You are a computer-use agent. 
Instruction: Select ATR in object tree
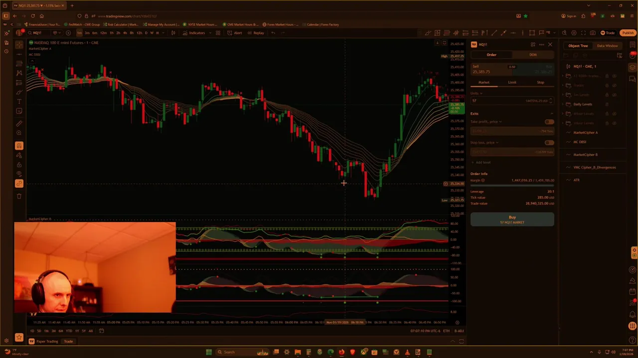[x=576, y=180]
